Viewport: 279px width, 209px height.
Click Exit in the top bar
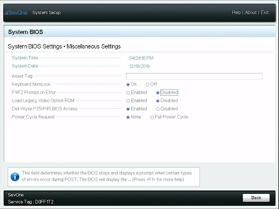(265, 13)
